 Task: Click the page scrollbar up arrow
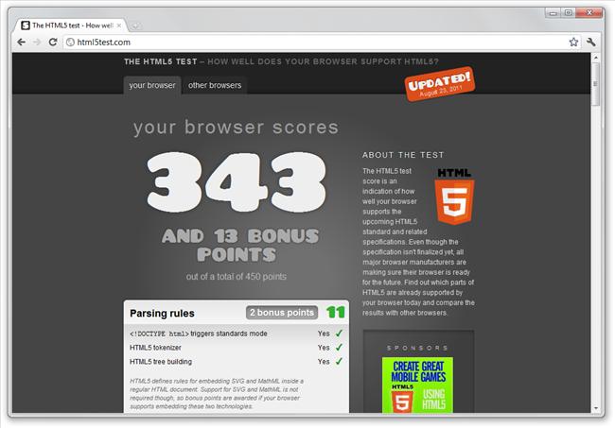(x=596, y=58)
